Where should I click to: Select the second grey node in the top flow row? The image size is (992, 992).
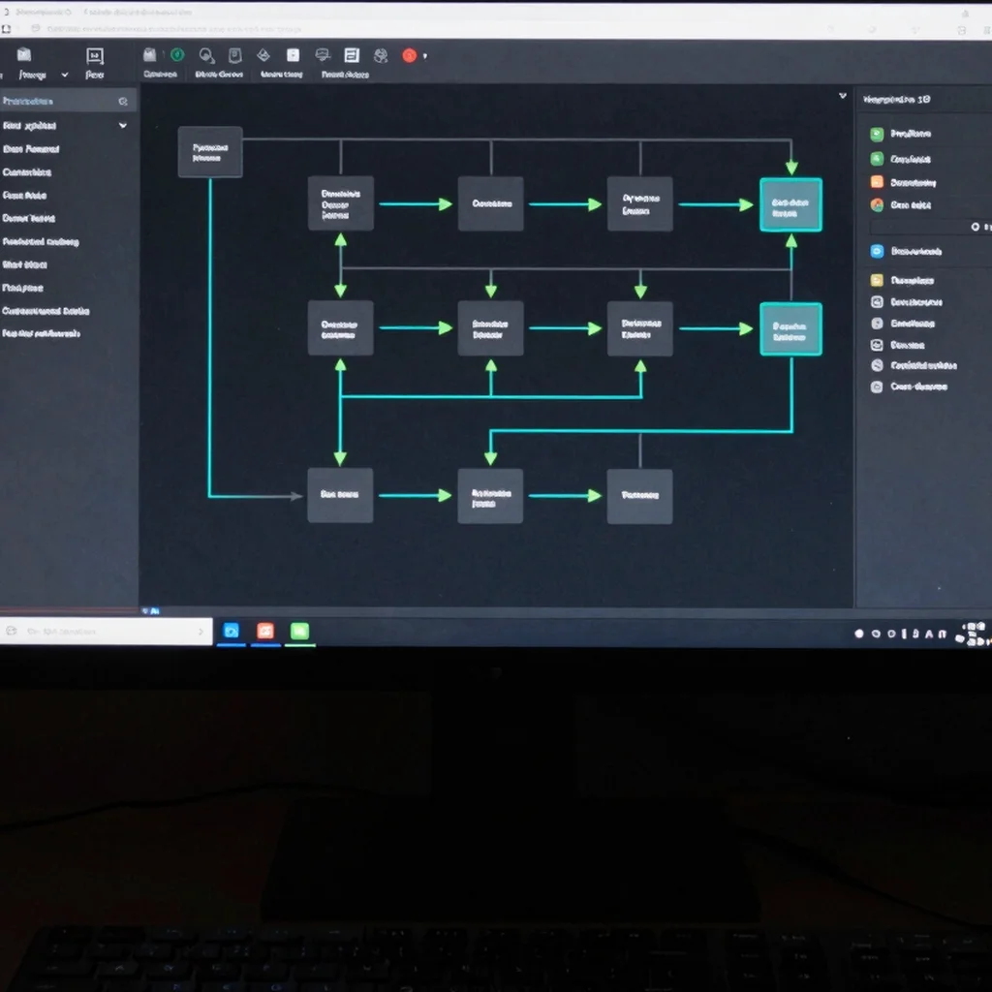[x=491, y=203]
